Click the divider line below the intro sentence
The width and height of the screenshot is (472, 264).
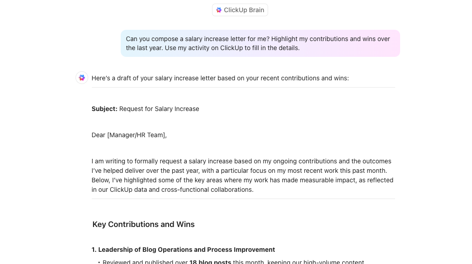click(243, 88)
